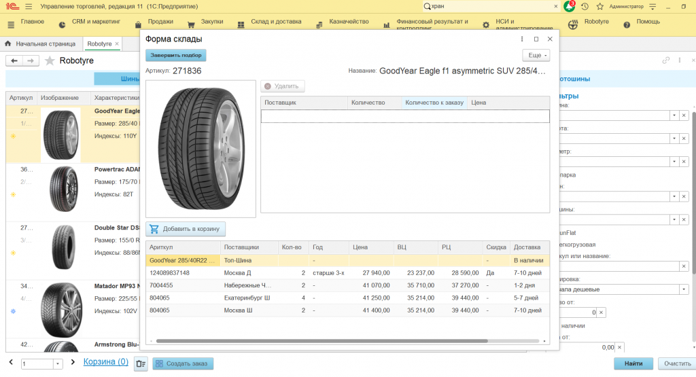Sort by the Цена column in supplier list

point(371,247)
